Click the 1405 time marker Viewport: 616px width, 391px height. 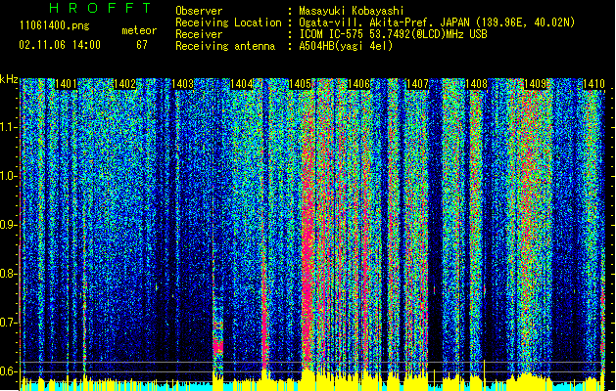(300, 84)
